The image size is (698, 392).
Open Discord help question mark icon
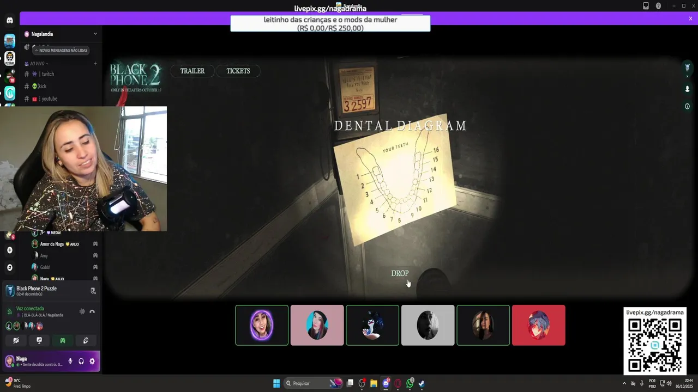[658, 6]
